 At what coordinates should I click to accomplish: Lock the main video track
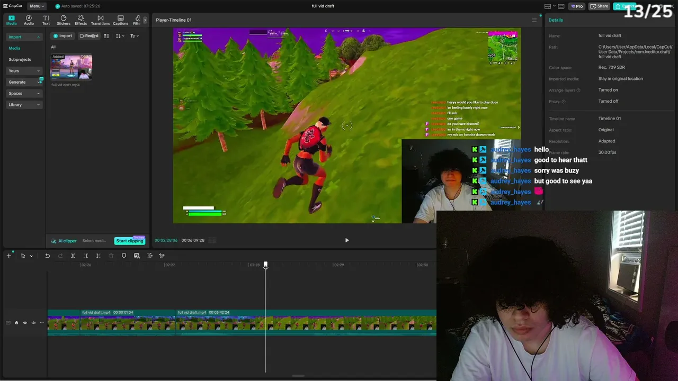[x=16, y=323]
